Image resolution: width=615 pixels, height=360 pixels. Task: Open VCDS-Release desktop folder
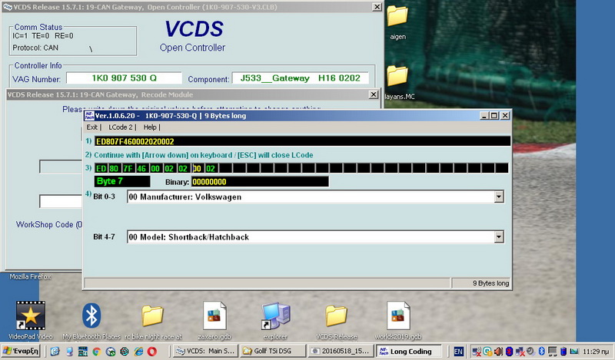point(337,320)
